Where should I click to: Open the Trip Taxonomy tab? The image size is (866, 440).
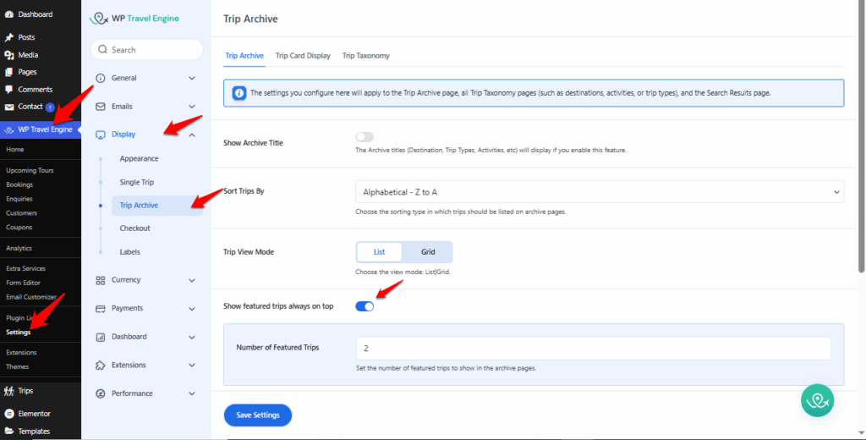coord(365,56)
